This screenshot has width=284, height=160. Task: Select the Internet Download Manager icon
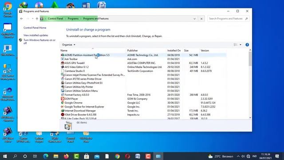63,111
